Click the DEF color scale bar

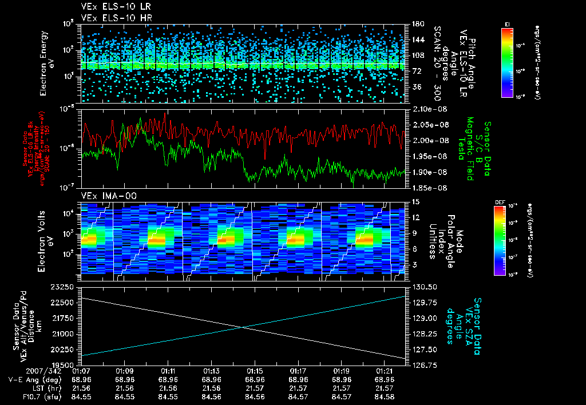[x=500, y=241]
